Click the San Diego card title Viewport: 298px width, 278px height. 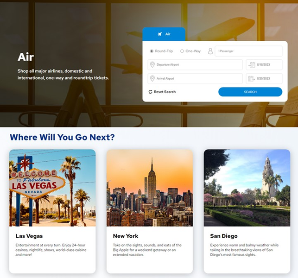pyautogui.click(x=223, y=236)
